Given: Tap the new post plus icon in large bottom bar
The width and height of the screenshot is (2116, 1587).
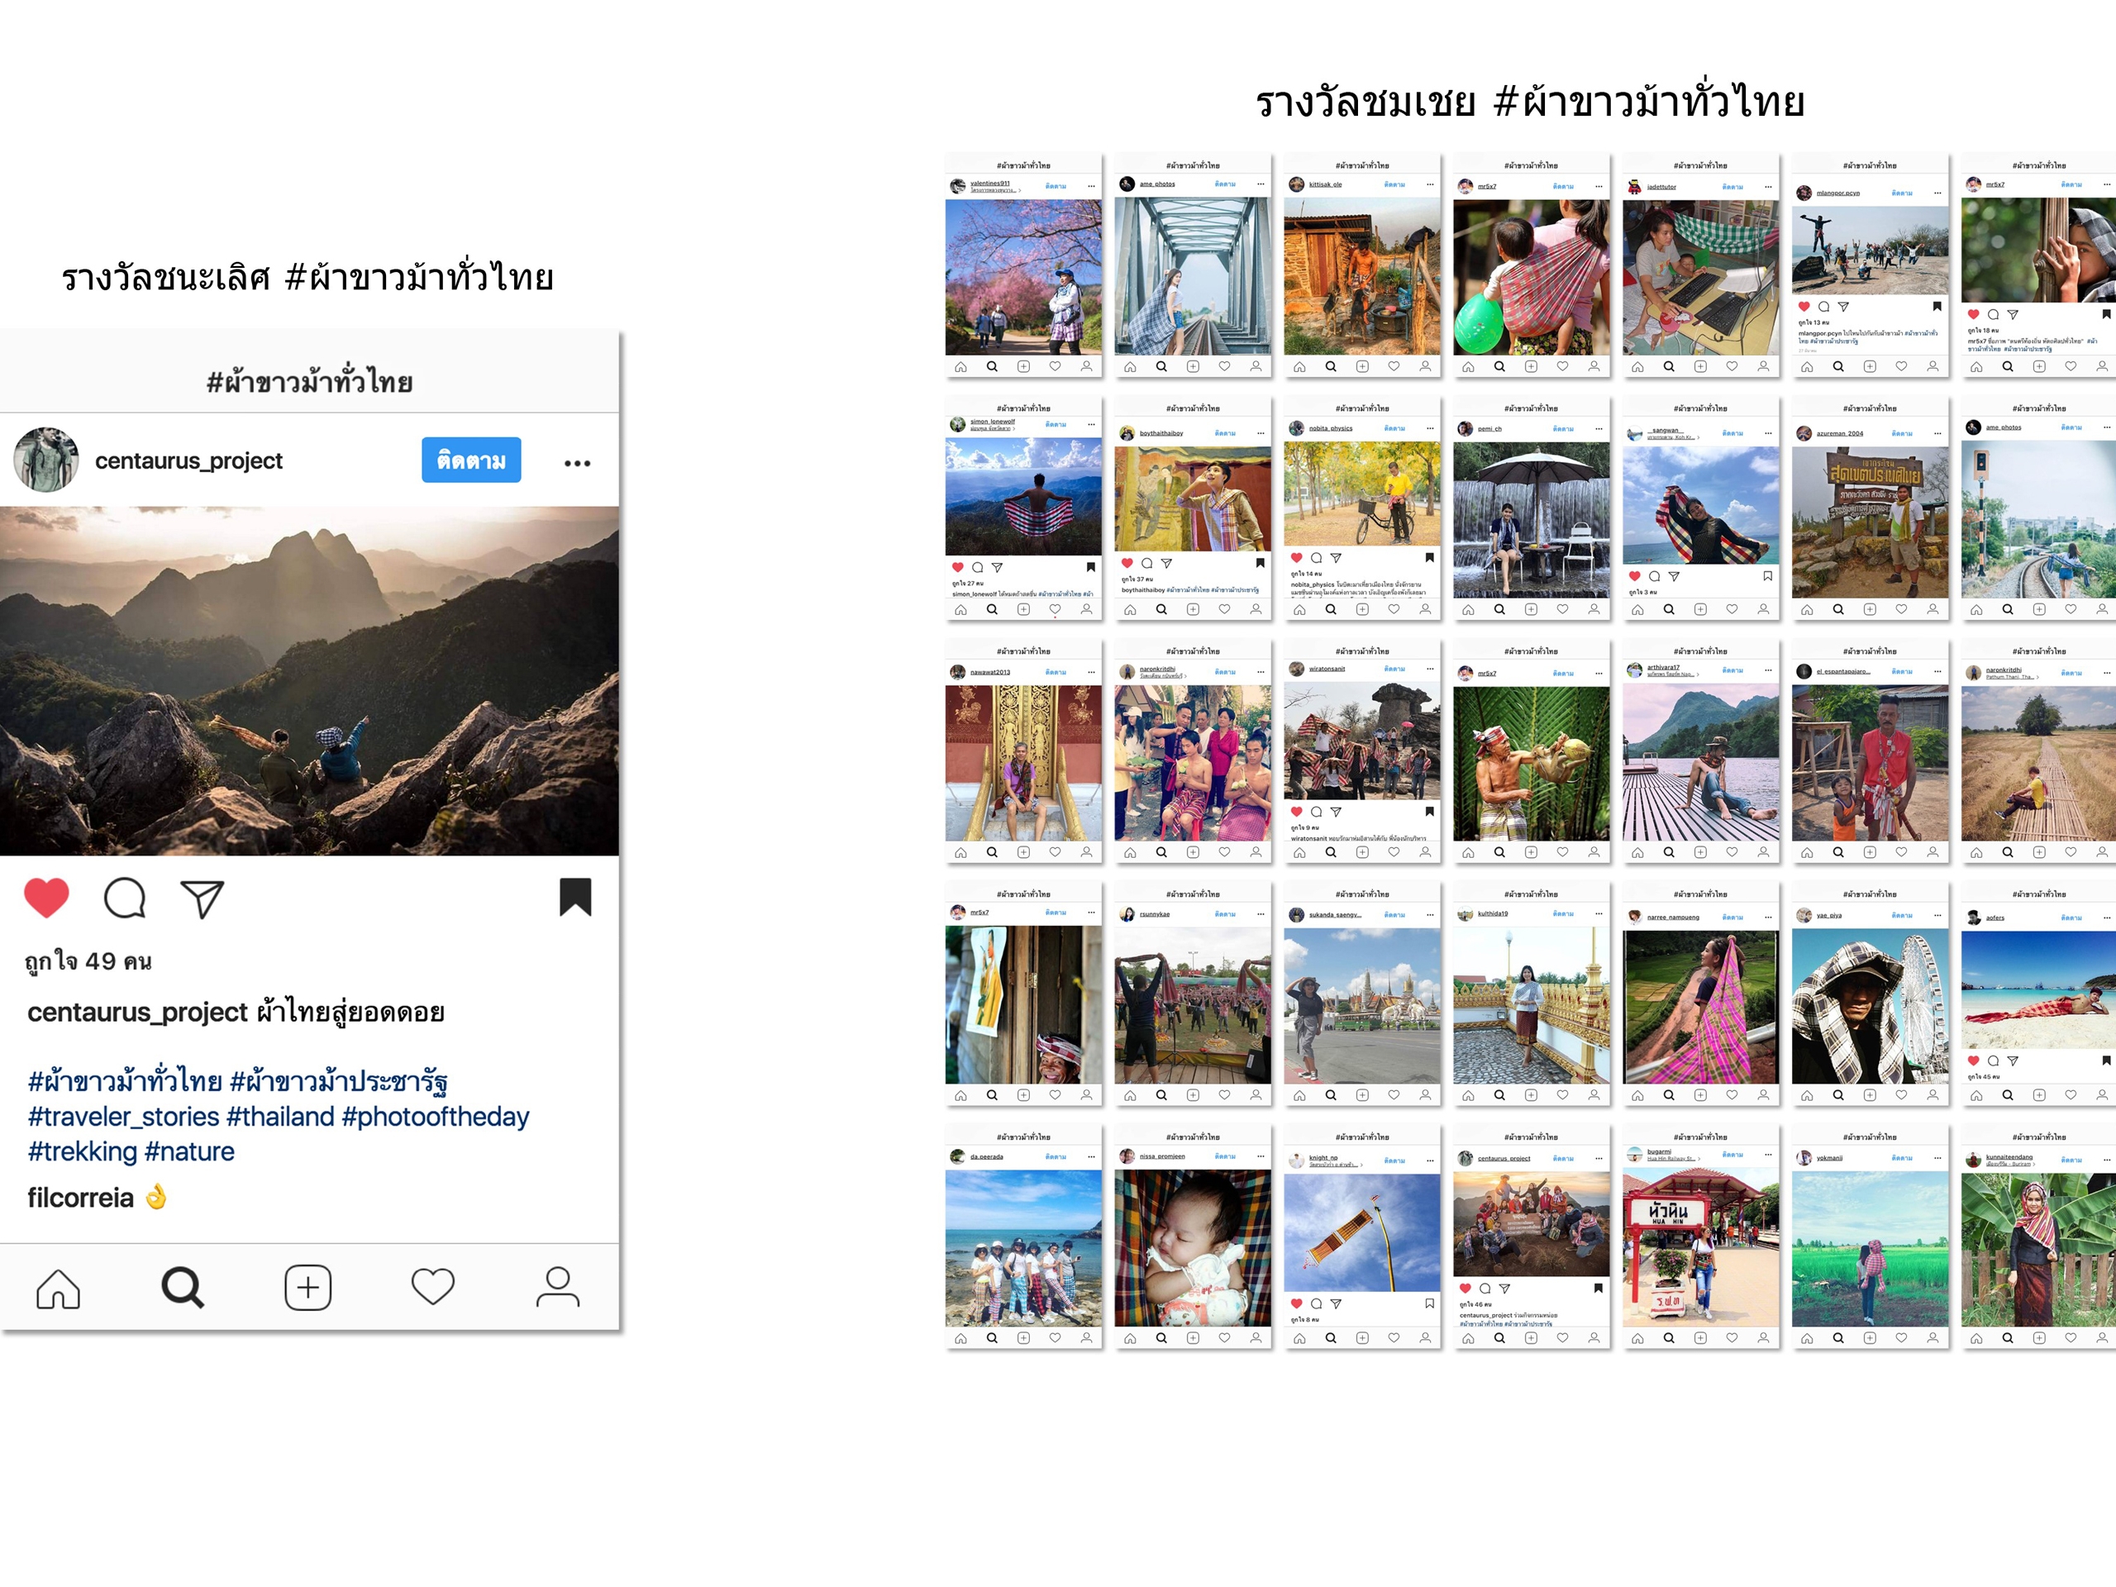Looking at the screenshot, I should tap(308, 1288).
